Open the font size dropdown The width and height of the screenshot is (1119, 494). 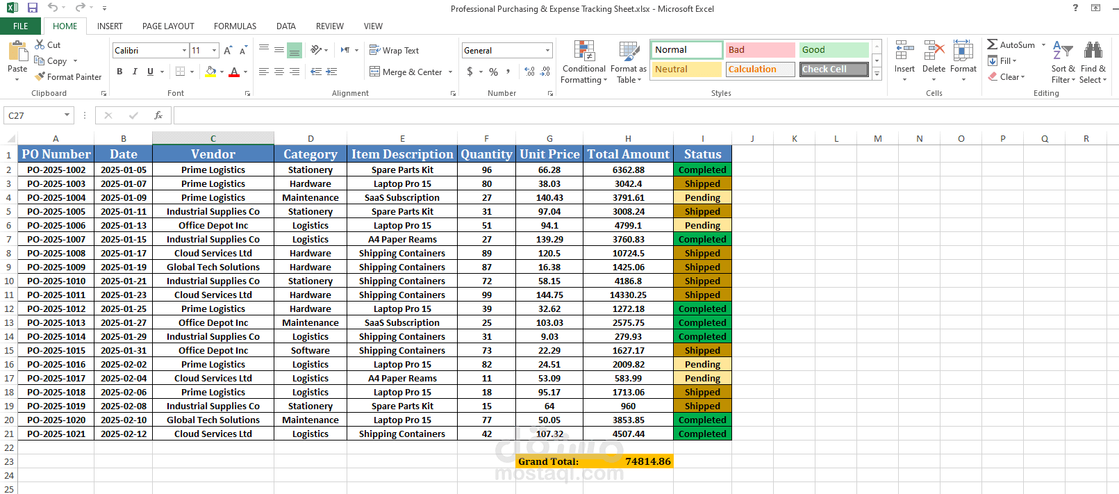point(214,51)
